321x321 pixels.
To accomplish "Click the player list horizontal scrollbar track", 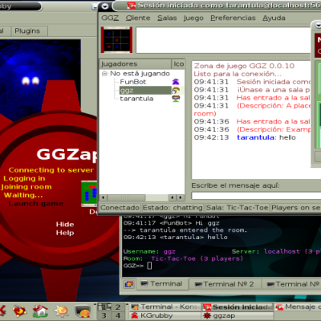I will (156, 197).
